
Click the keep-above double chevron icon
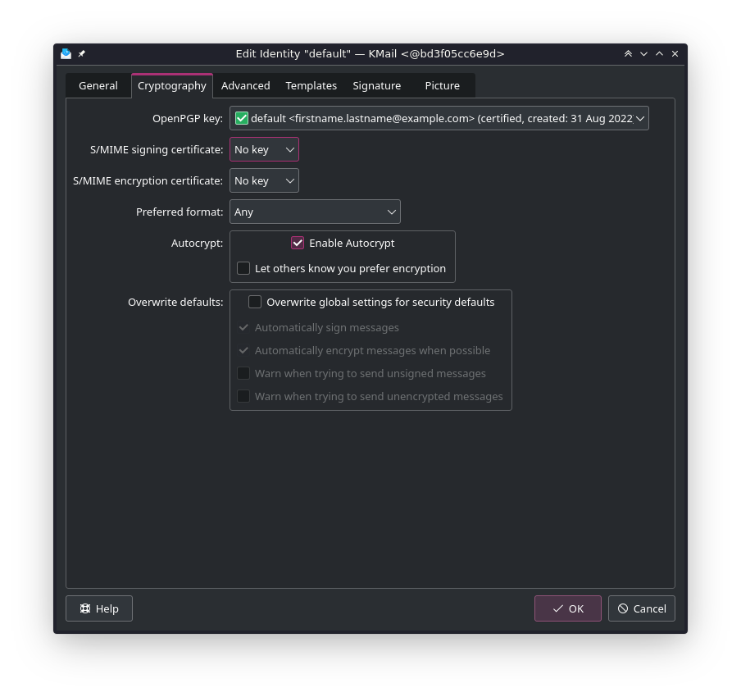(x=628, y=54)
